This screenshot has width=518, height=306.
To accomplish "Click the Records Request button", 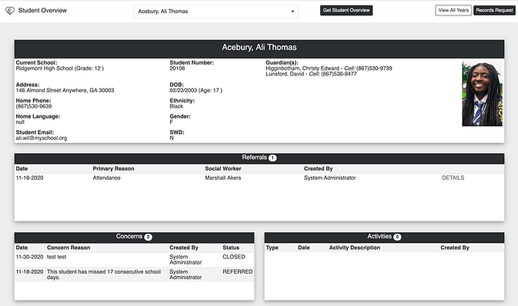I will (495, 10).
